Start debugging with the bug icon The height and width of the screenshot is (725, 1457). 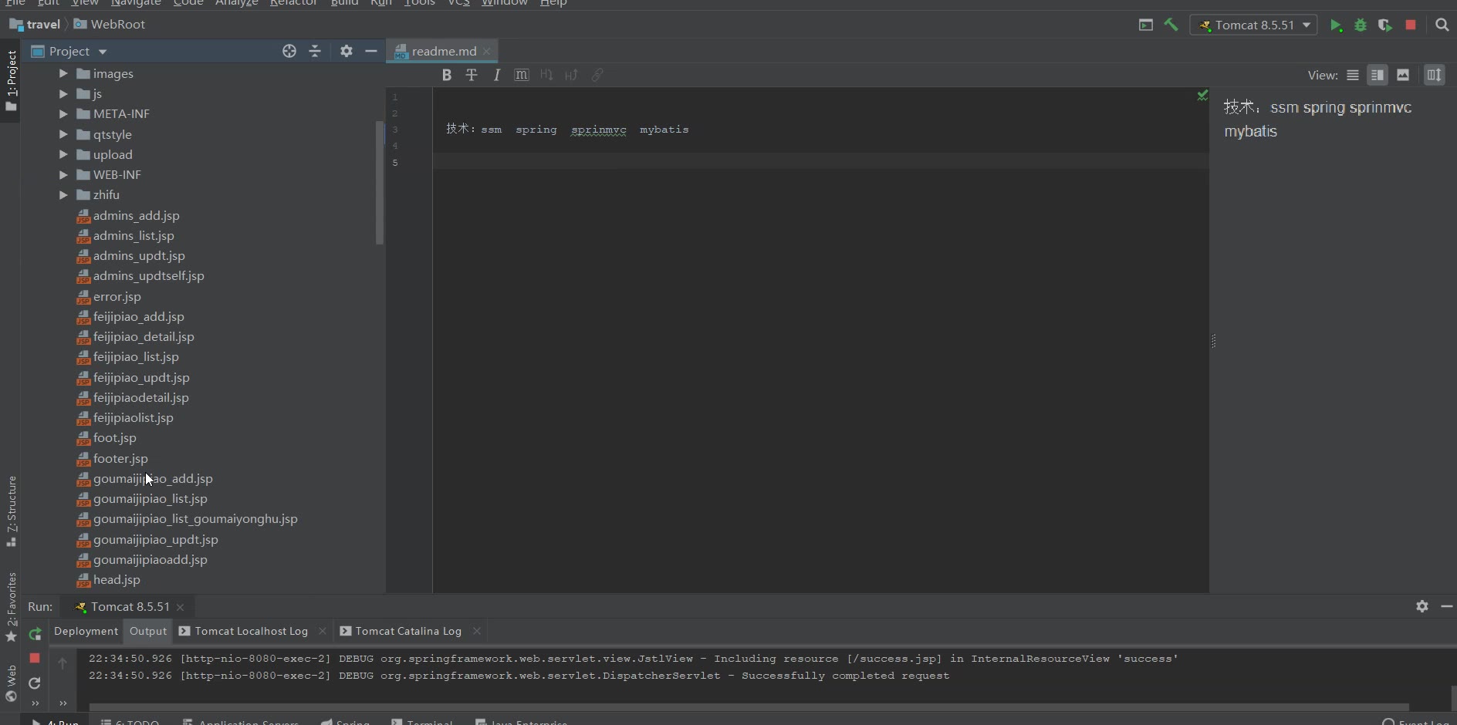1361,25
